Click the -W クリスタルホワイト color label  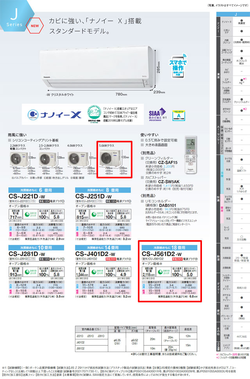point(60,95)
